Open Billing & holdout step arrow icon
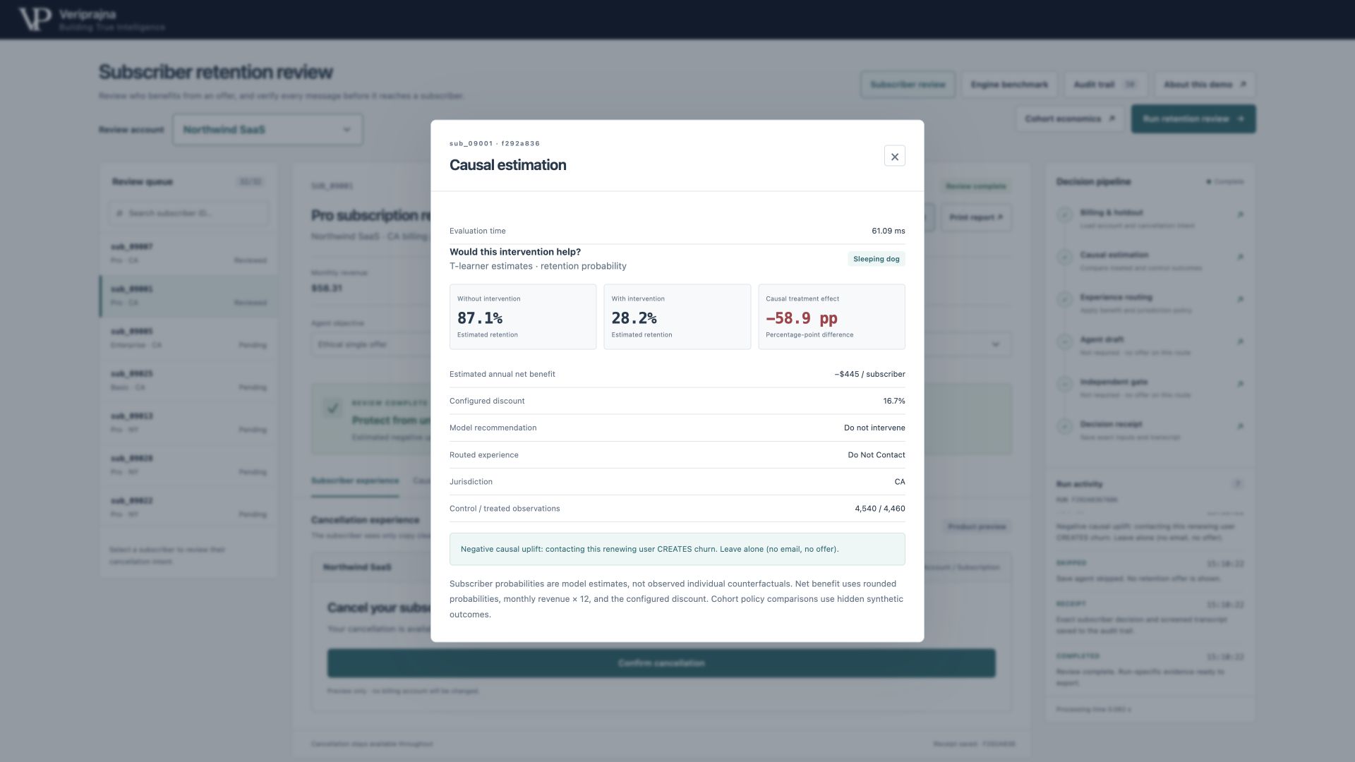This screenshot has height=762, width=1355. coord(1240,214)
